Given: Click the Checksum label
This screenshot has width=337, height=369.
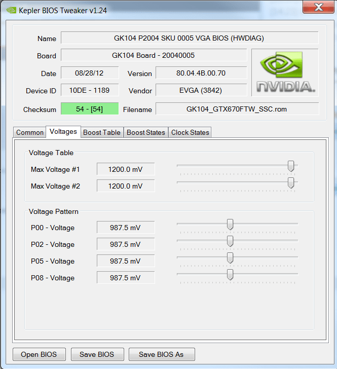Looking at the screenshot, I should pos(40,109).
